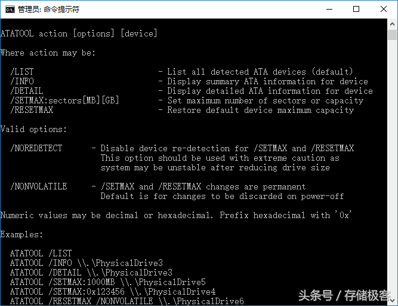
Task: Click the Examples: heading text
Action: [x=21, y=234]
